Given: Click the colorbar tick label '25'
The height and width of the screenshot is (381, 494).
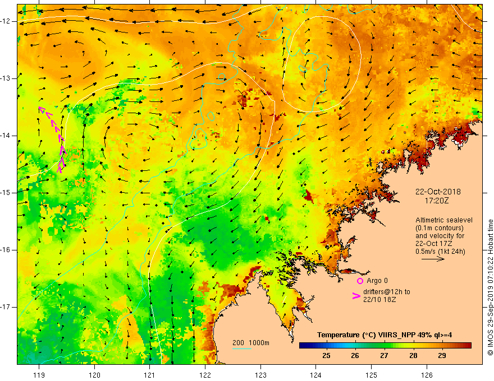Looking at the screenshot, I should tap(326, 356).
